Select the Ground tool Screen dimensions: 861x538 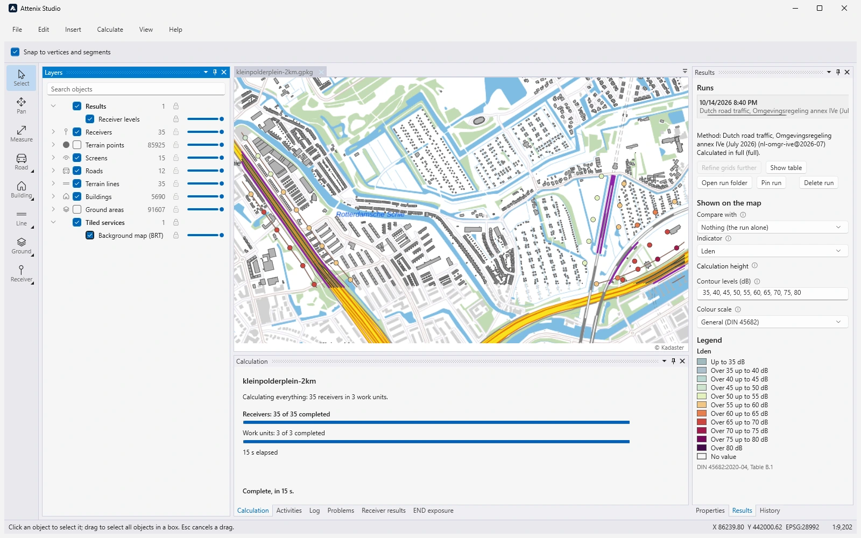pos(22,246)
